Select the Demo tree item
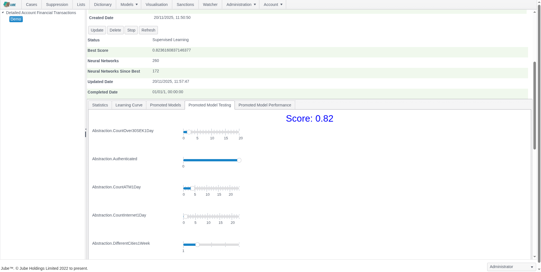Screen dimensions: 541x272 [x=16, y=19]
